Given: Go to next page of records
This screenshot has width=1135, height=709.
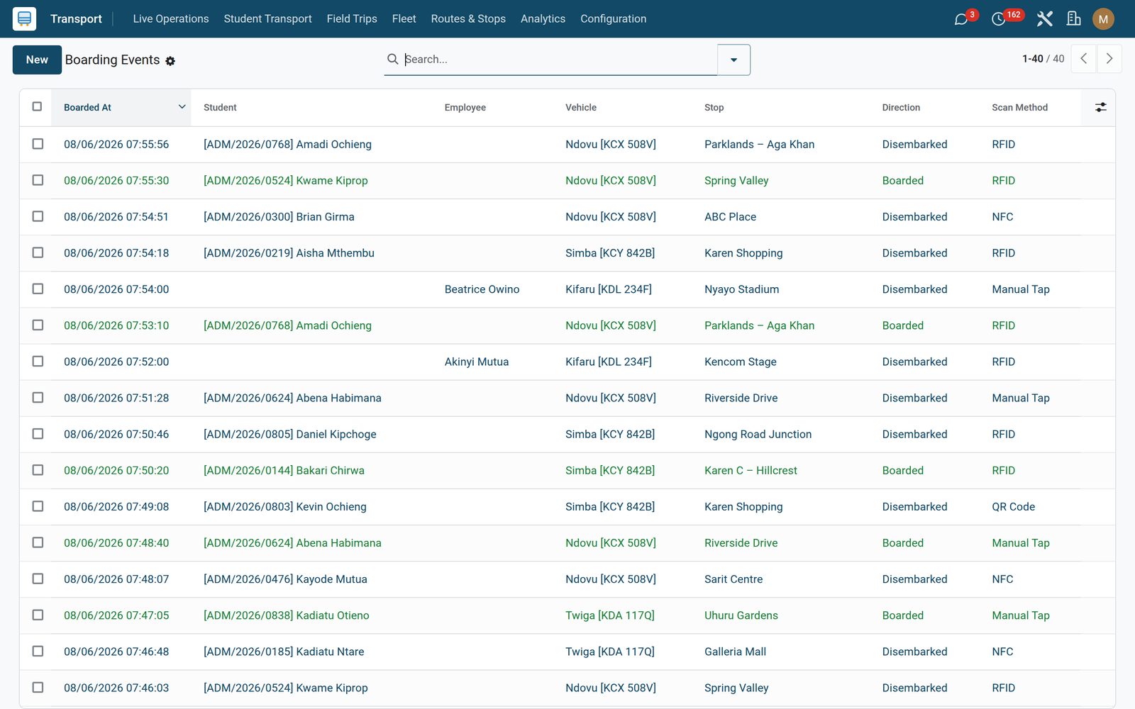Looking at the screenshot, I should pos(1109,59).
